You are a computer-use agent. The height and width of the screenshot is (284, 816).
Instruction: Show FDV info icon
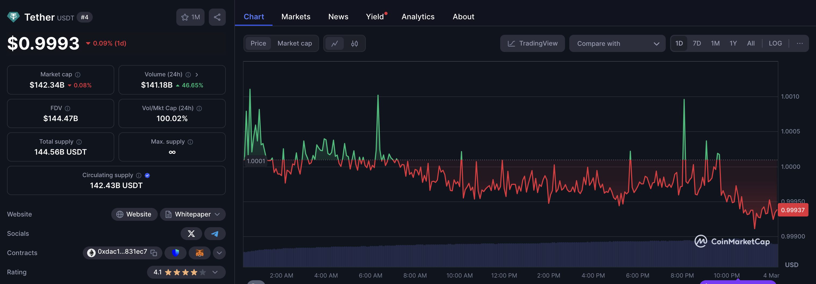click(x=67, y=108)
